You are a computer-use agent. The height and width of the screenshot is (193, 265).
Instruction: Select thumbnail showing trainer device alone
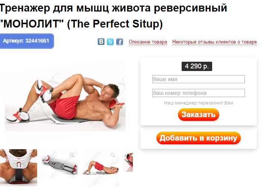point(60,167)
